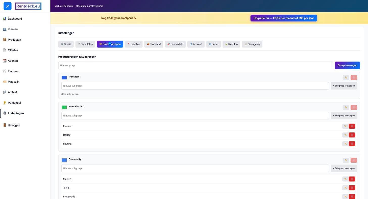The width and height of the screenshot is (368, 199).
Task: Focus the Nieuwe groep input field
Action: [x=195, y=65]
